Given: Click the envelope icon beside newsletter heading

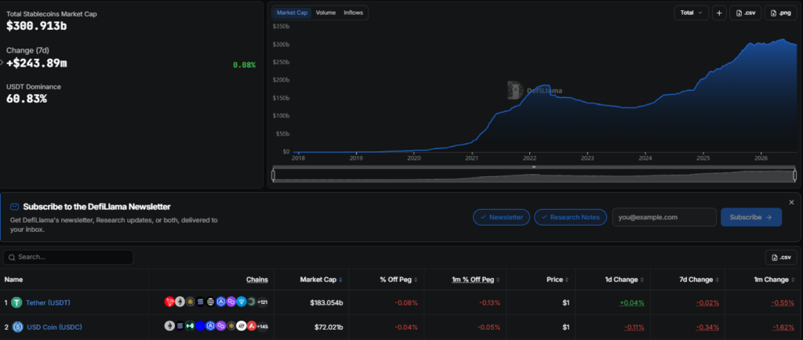Looking at the screenshot, I should pos(14,207).
